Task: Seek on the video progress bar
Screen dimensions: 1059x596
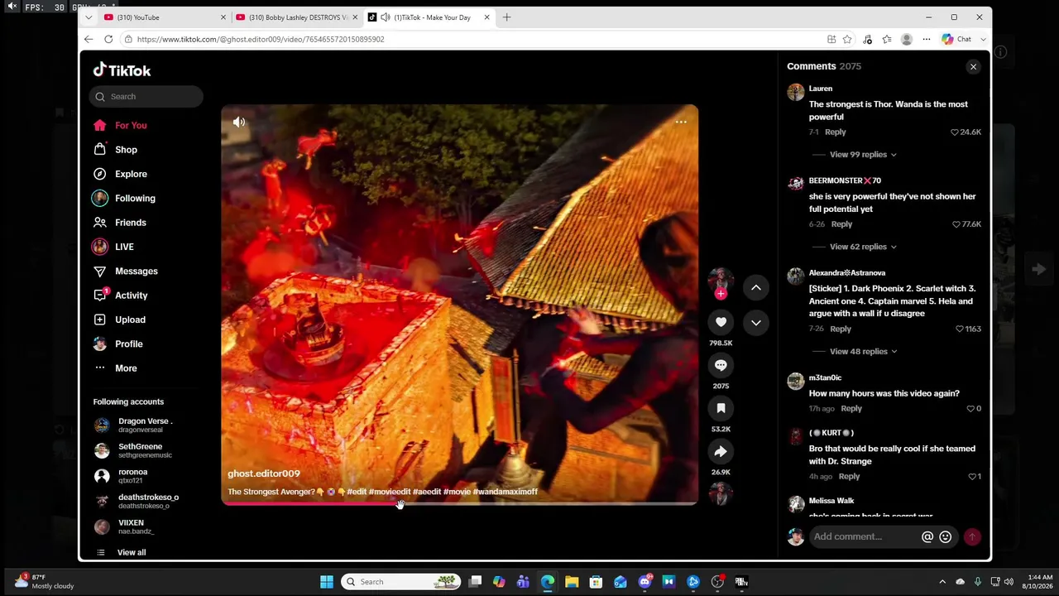Action: coord(459,503)
